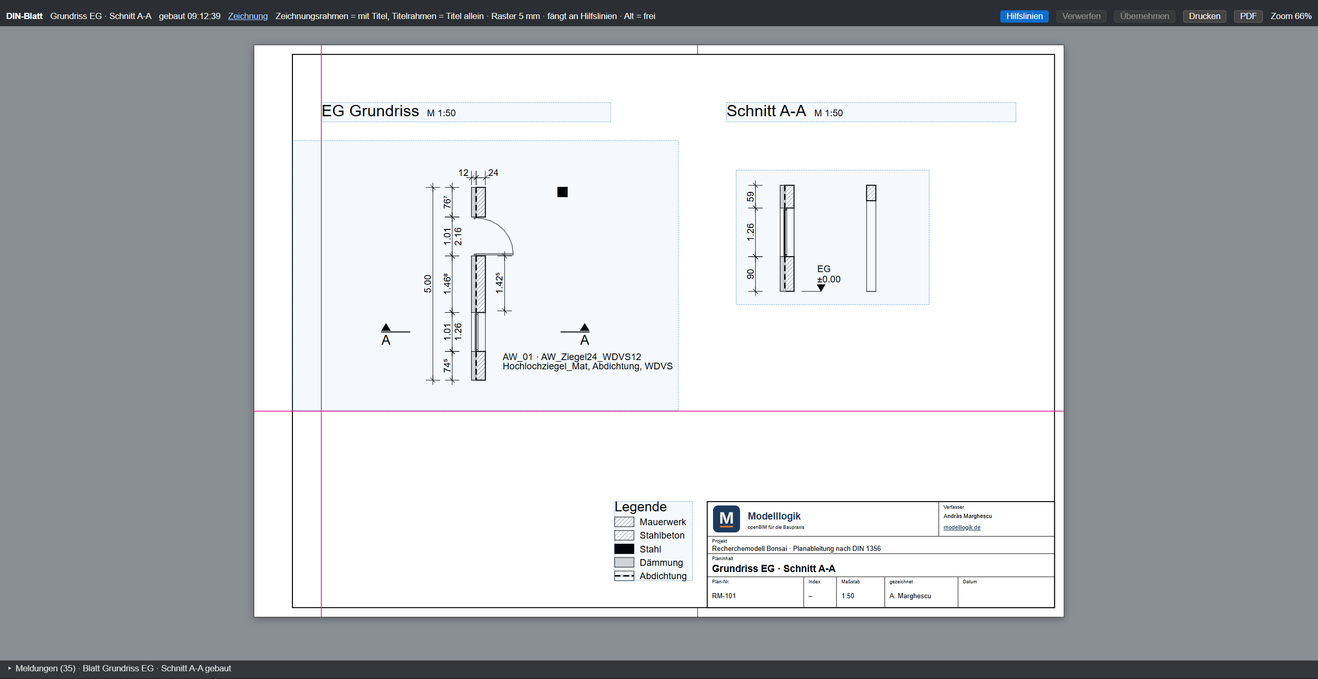Click the Plan-Nr. value RM-101

click(x=724, y=596)
